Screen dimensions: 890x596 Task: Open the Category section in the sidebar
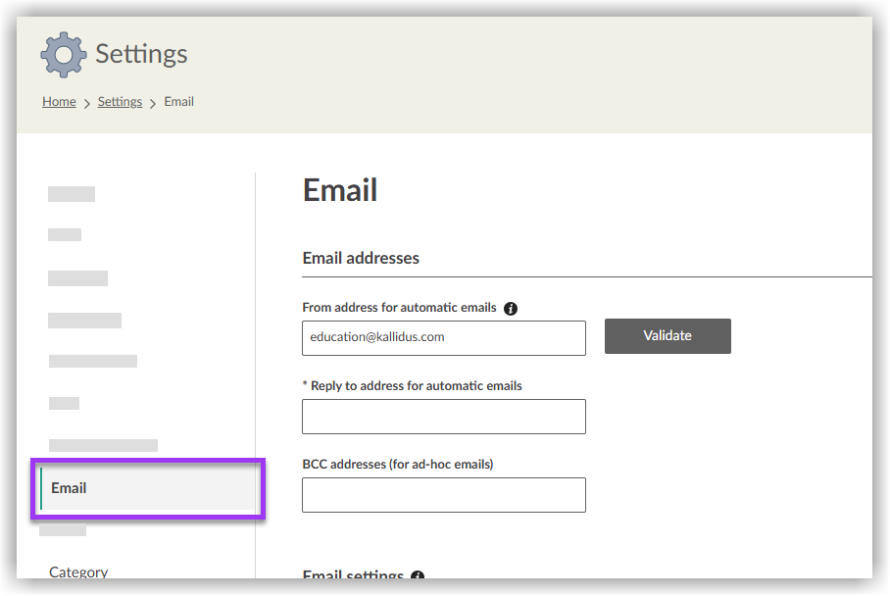point(78,571)
